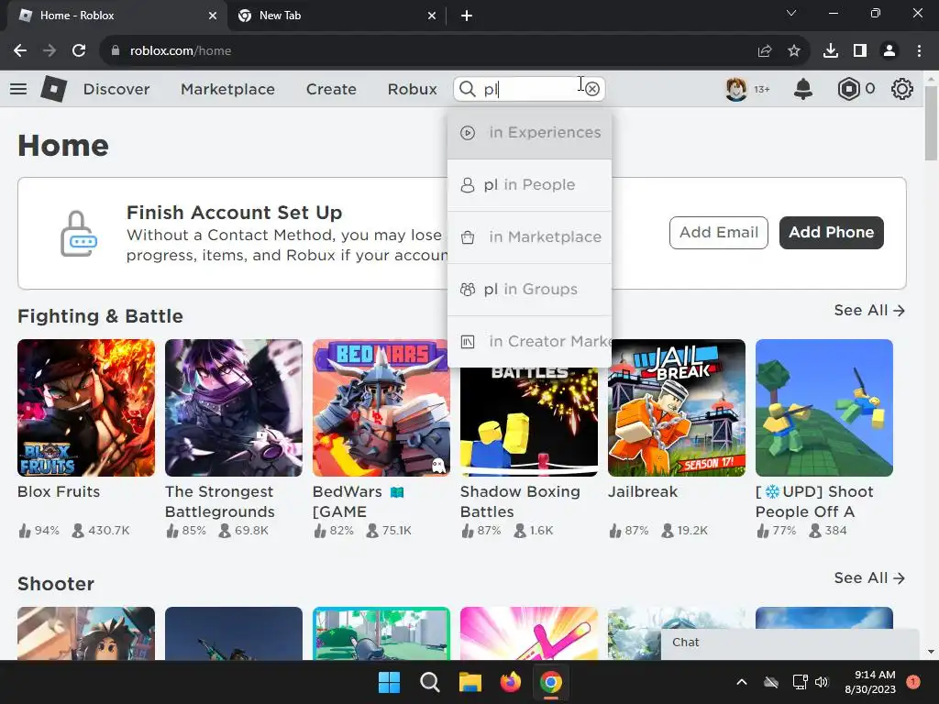This screenshot has height=704, width=939.
Task: Open the hamburger navigation menu
Action: click(x=18, y=89)
